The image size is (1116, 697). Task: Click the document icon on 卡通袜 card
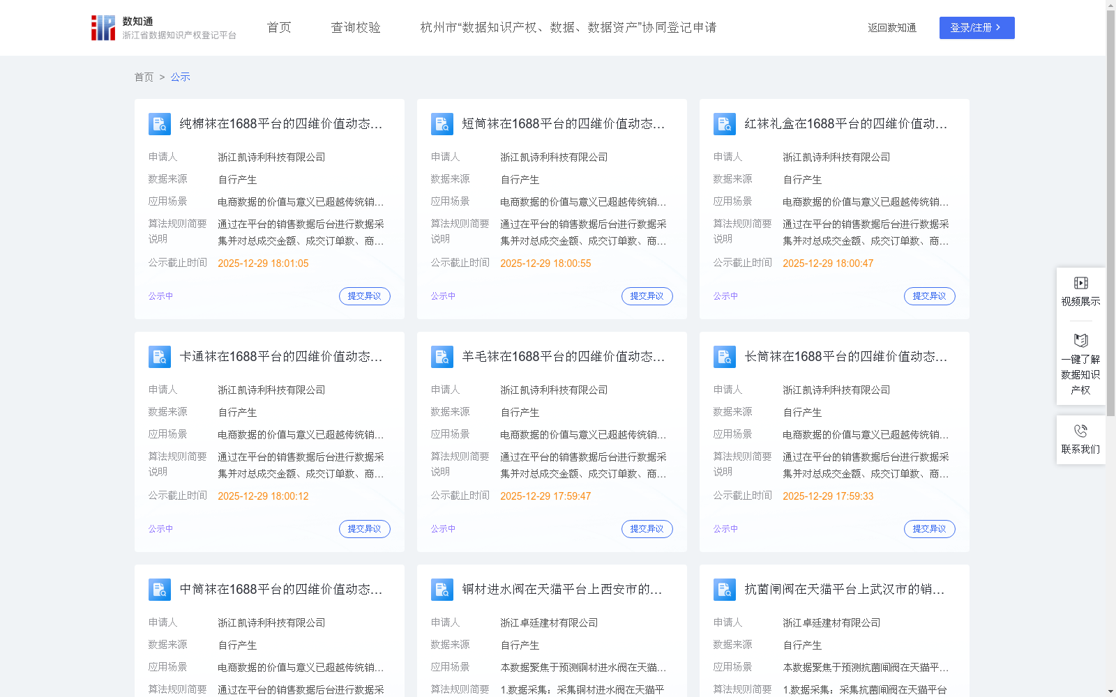pyautogui.click(x=160, y=356)
